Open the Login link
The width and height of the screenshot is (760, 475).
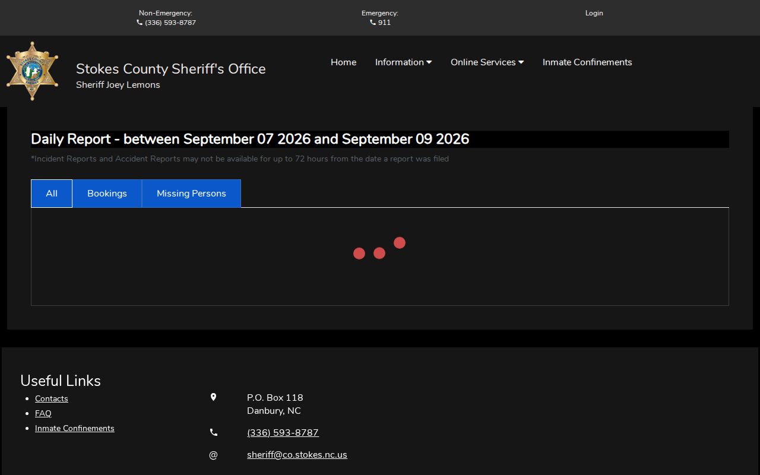594,13
